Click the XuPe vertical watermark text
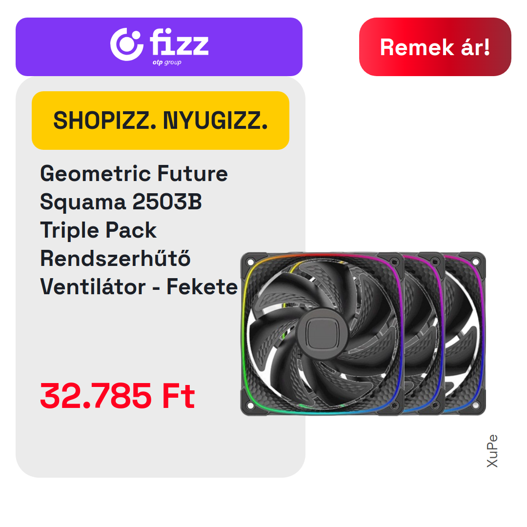The image size is (527, 527). [492, 451]
